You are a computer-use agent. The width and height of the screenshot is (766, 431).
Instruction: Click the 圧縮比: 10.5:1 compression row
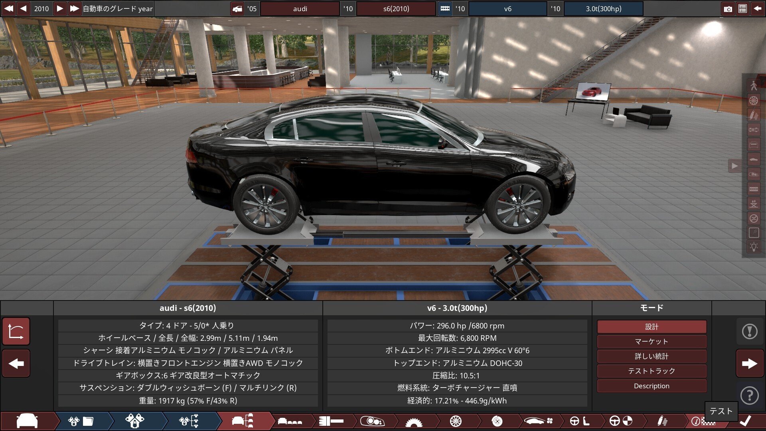[457, 376]
